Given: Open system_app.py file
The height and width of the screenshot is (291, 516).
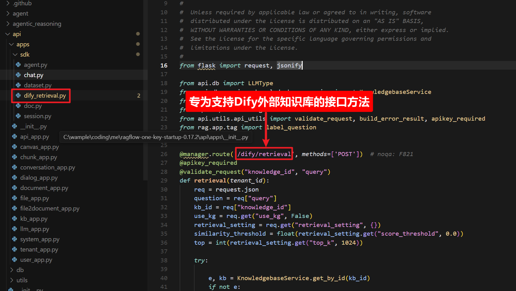Looking at the screenshot, I should 40,239.
